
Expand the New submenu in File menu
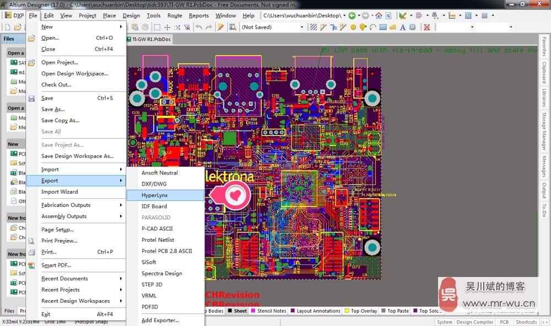pyautogui.click(x=77, y=26)
